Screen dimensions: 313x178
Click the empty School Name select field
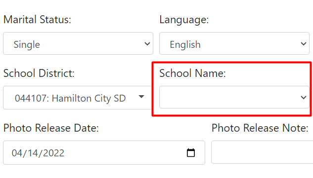point(234,97)
